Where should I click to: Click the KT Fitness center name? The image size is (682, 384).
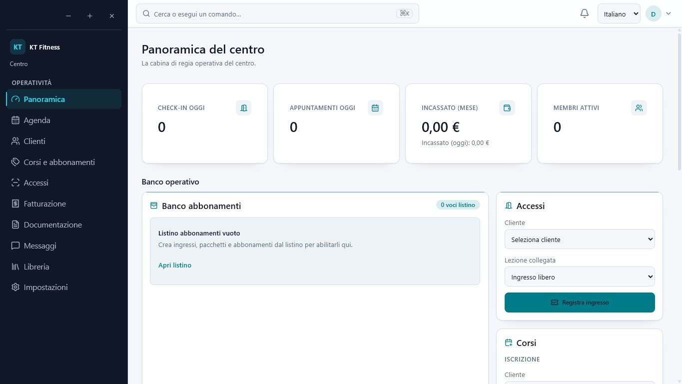pos(44,47)
